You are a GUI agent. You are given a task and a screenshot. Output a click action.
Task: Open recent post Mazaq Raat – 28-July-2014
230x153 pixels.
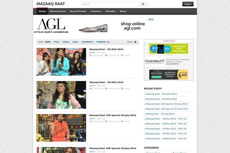point(160,114)
